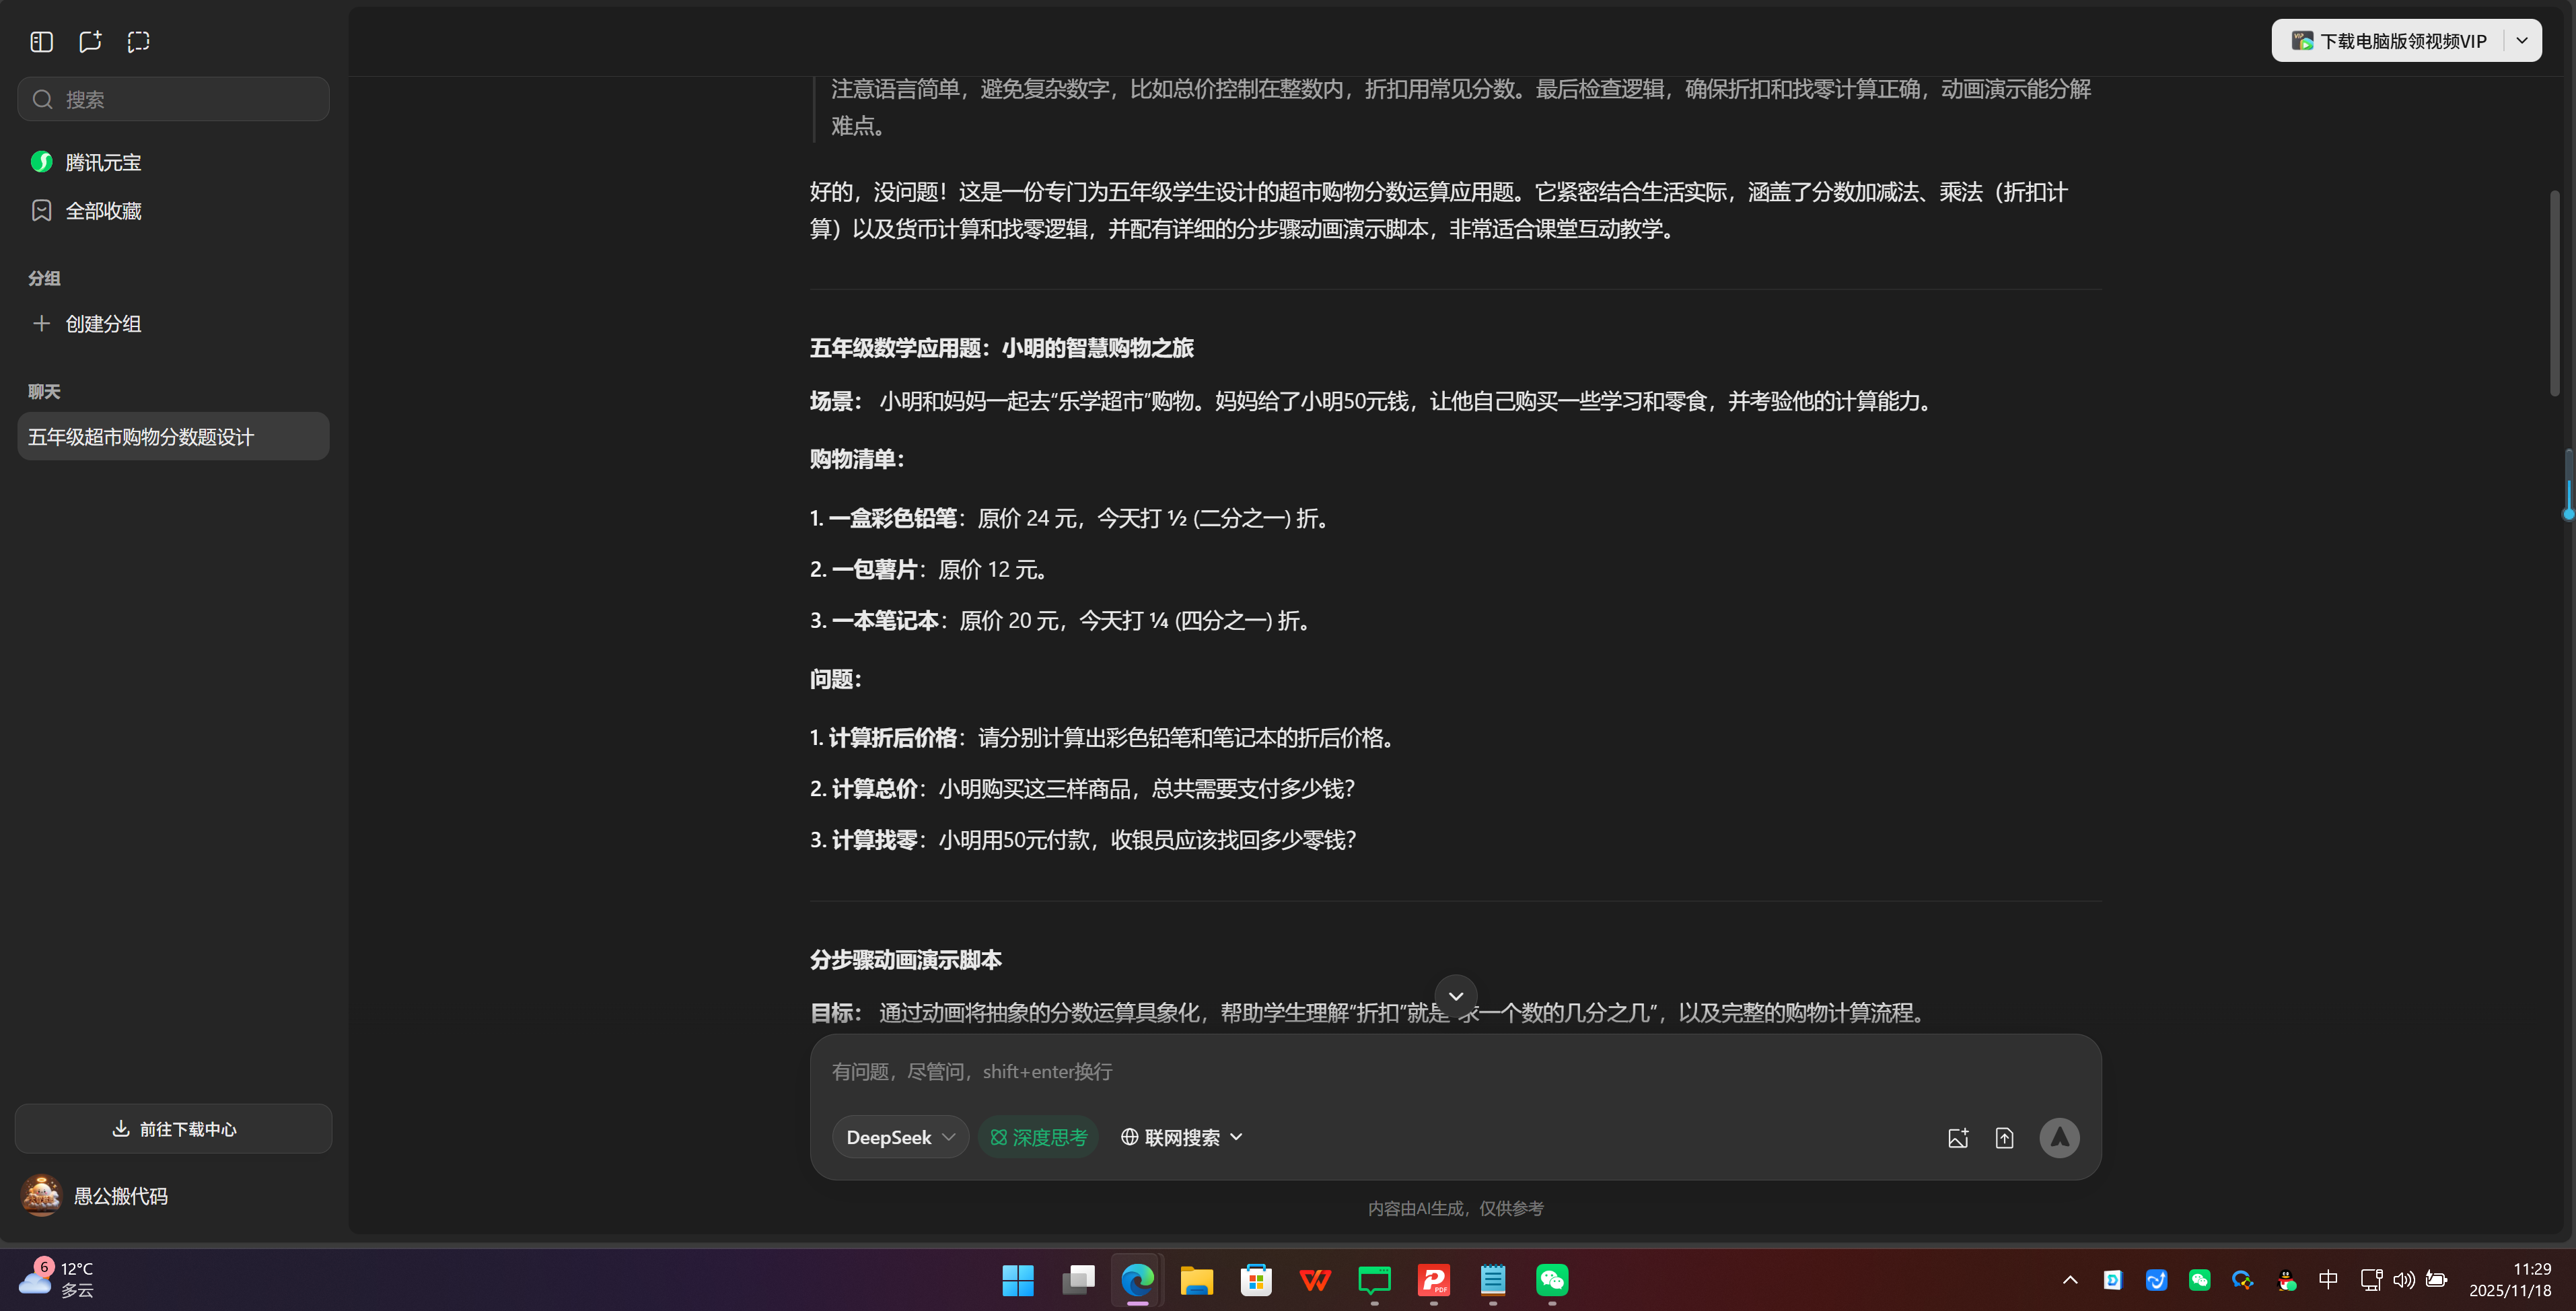
Task: Collapse the sidebar panel
Action: tap(41, 42)
